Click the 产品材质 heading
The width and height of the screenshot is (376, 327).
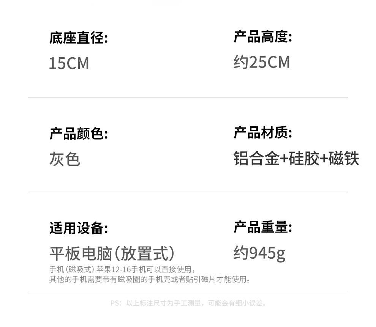click(262, 133)
